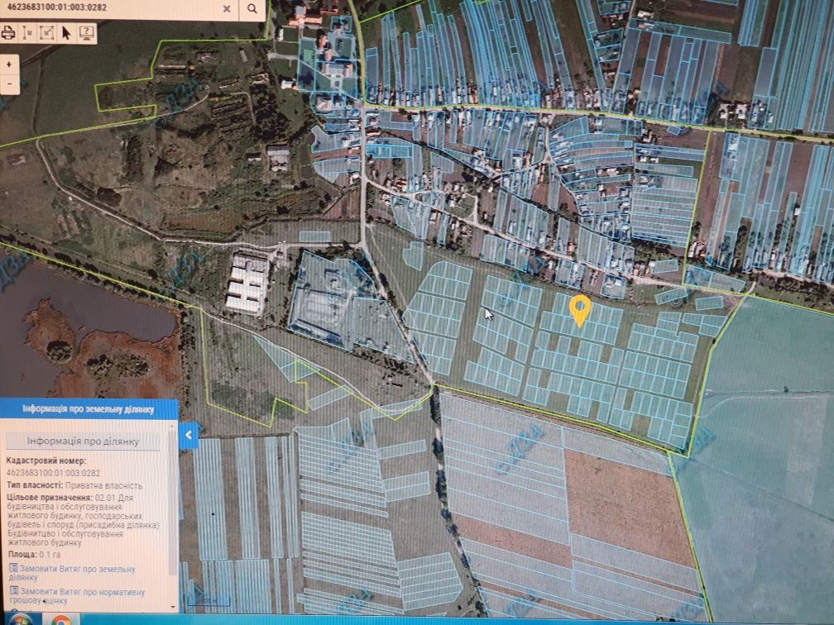The width and height of the screenshot is (834, 625).
Task: Click the 'Цільове призначення' label
Action: click(x=50, y=498)
